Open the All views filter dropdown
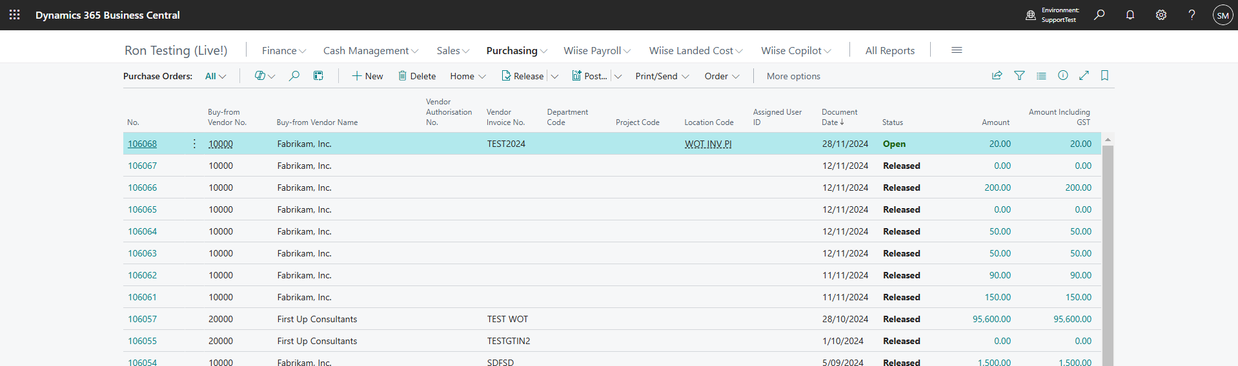 [x=216, y=76]
